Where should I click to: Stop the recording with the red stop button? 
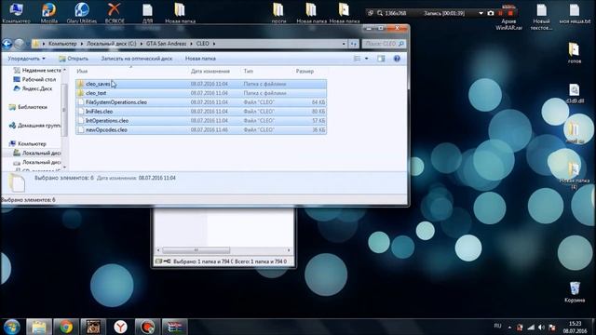[510, 13]
